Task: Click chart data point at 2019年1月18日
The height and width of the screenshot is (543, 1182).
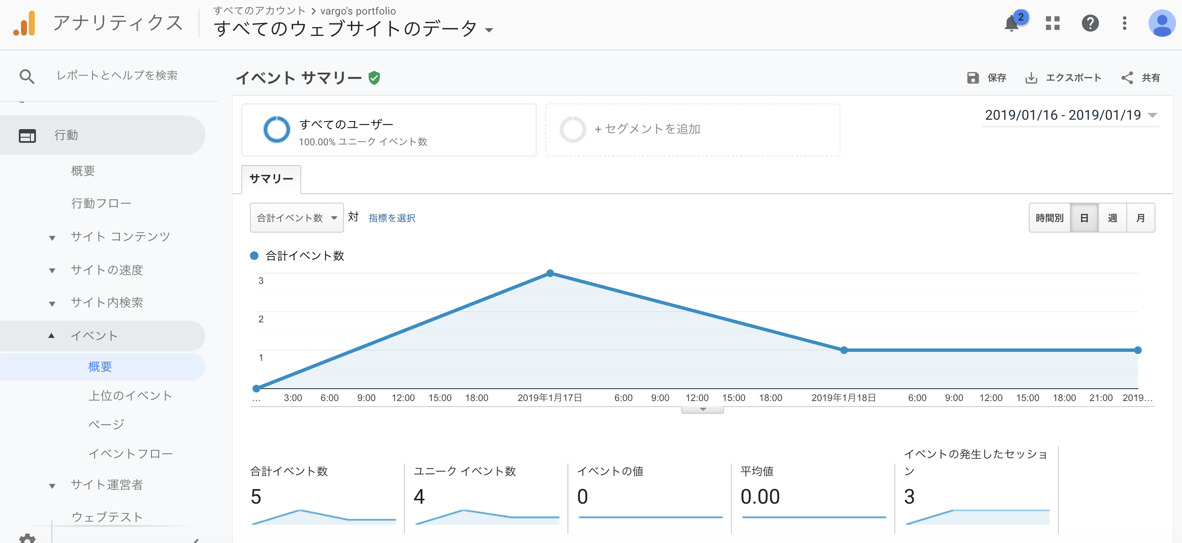Action: click(844, 350)
